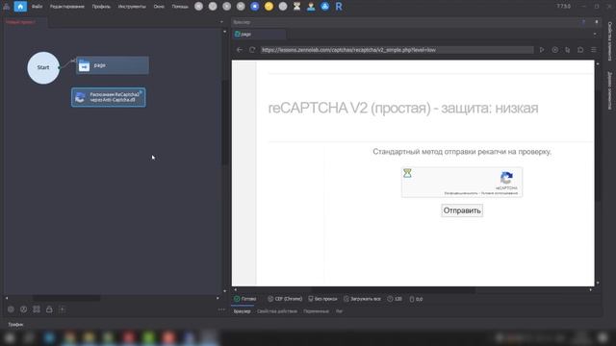Click the three-dots splitter handle

click(221, 309)
